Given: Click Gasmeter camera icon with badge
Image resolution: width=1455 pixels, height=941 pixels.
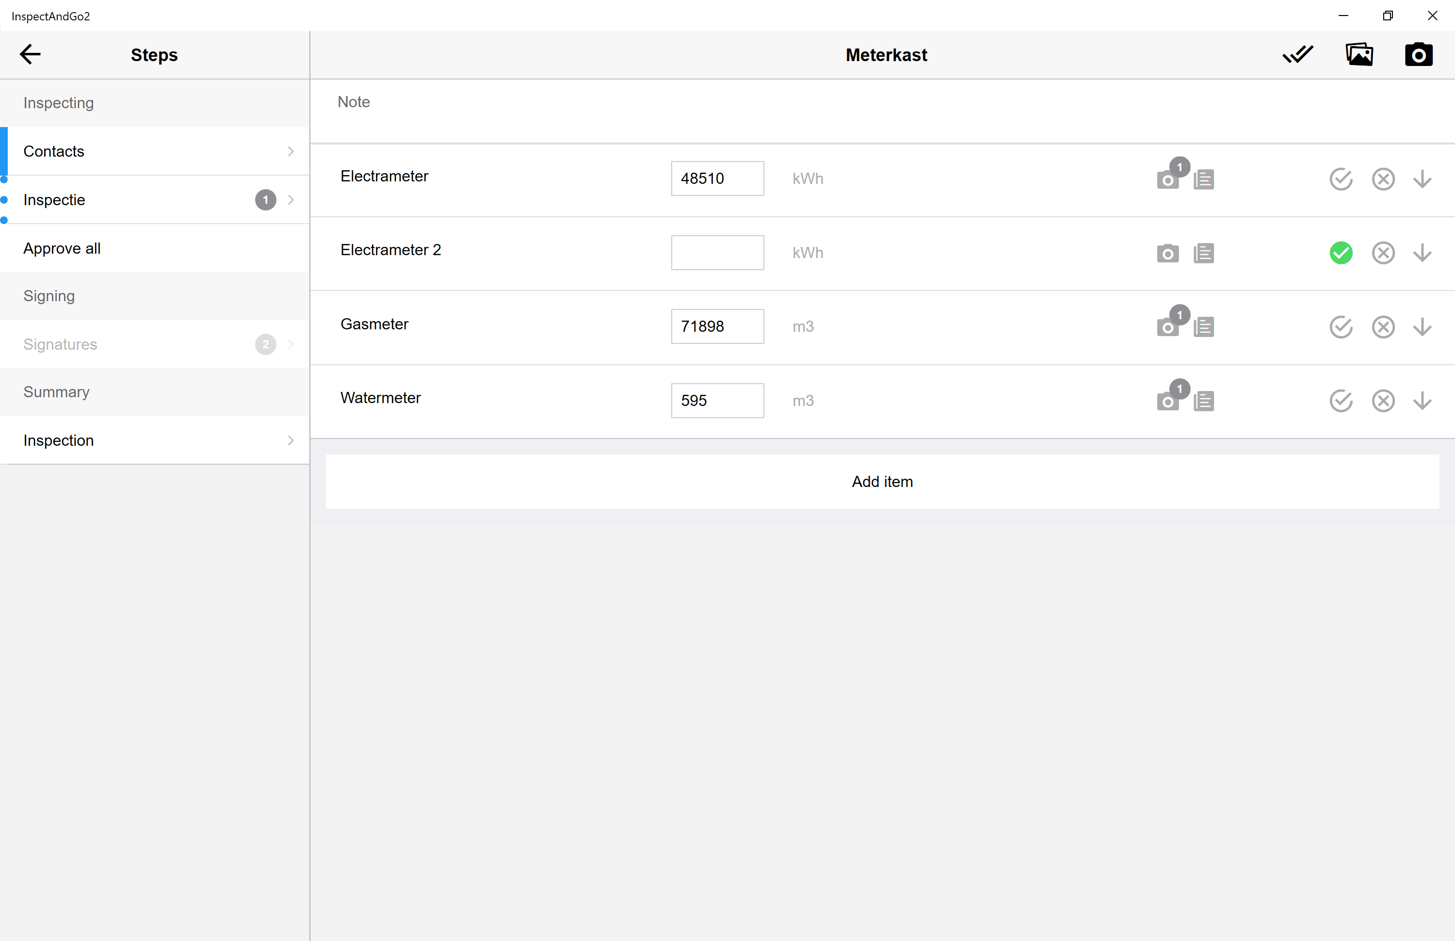Looking at the screenshot, I should coord(1167,327).
